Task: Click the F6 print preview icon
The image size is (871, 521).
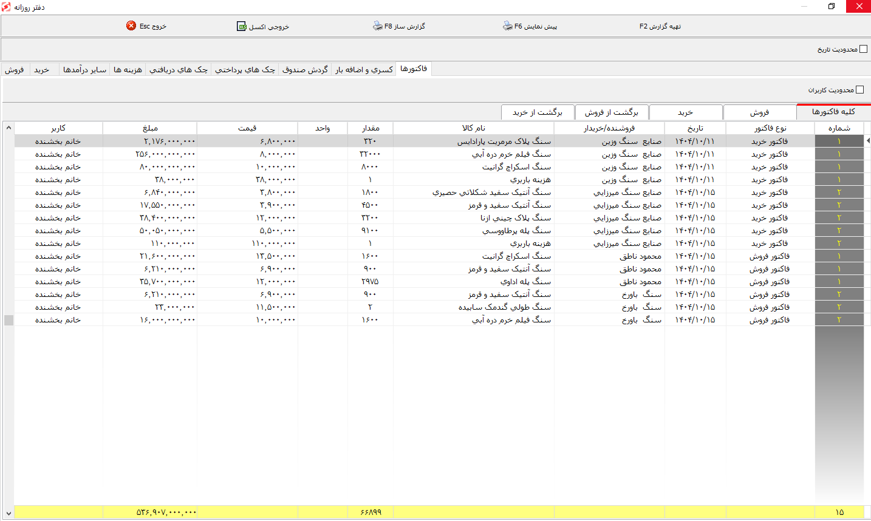Action: click(508, 26)
